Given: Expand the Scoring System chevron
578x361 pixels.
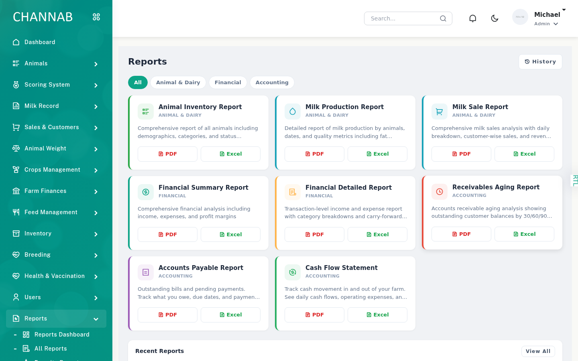Looking at the screenshot, I should pos(96,85).
